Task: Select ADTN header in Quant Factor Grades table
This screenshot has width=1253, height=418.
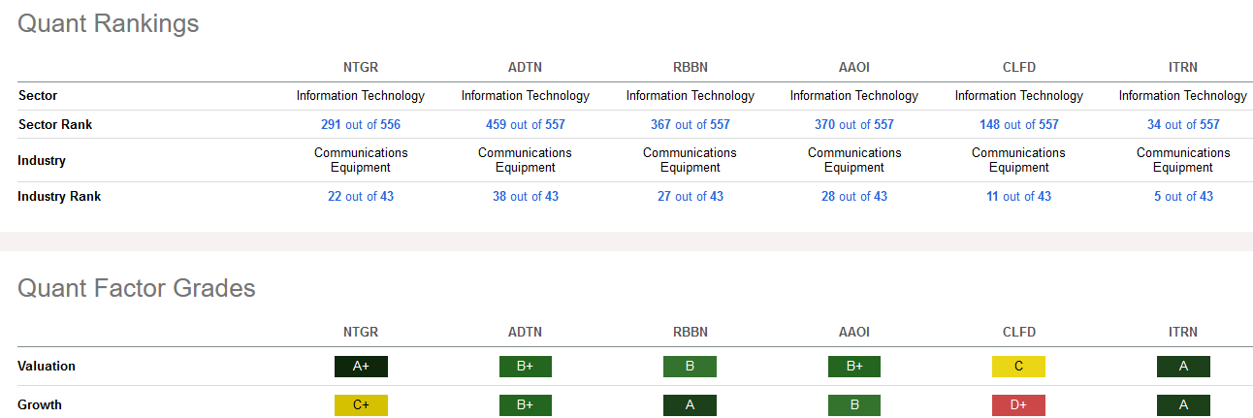Action: (526, 332)
